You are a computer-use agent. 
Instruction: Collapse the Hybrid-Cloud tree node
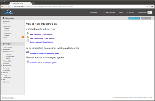point(3,52)
